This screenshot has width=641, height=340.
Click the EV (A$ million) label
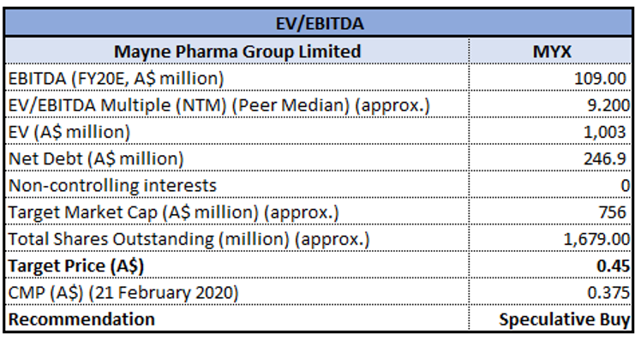[69, 132]
